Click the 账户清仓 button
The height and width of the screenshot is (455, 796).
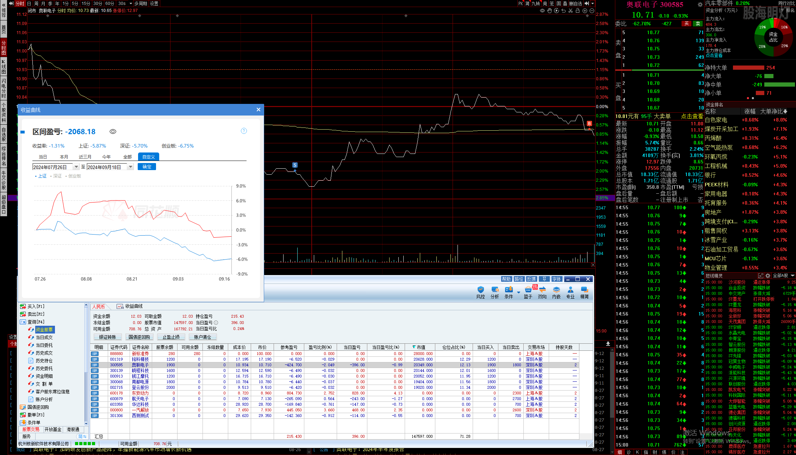(203, 337)
